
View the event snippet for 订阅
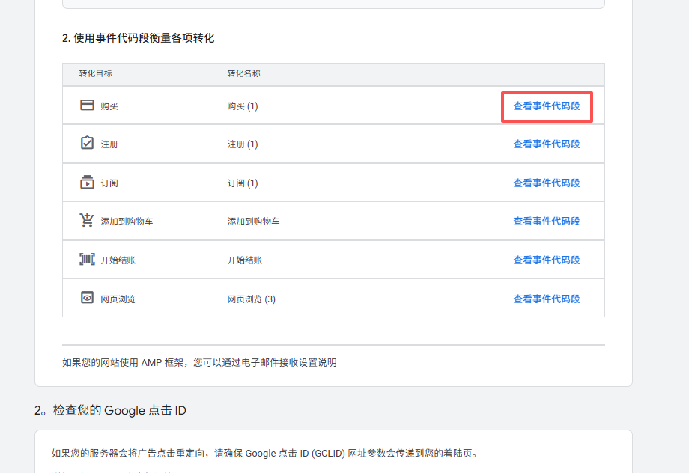point(546,183)
